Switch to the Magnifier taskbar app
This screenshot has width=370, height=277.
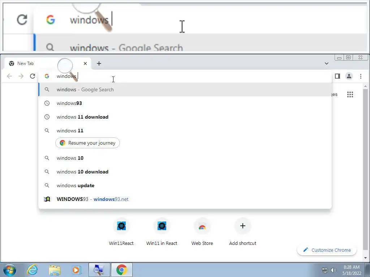click(99, 270)
